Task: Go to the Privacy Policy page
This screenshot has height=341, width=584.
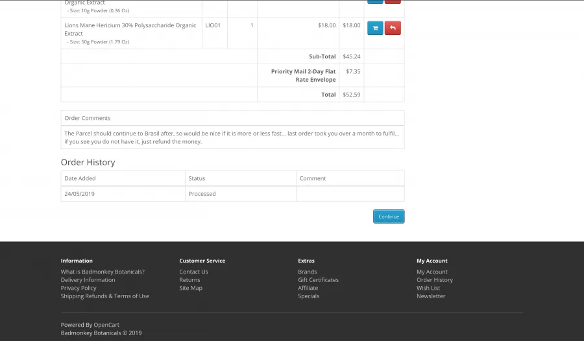Action: [79, 288]
